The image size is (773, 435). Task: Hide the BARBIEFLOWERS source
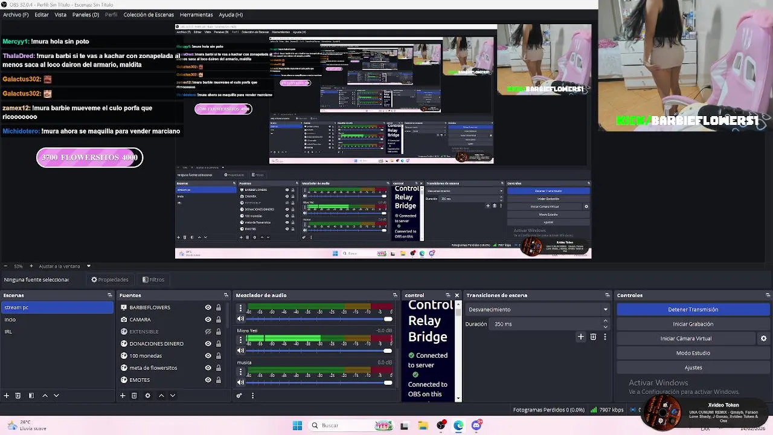[x=208, y=308]
